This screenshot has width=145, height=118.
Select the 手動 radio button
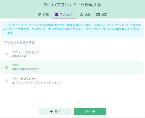point(7,67)
